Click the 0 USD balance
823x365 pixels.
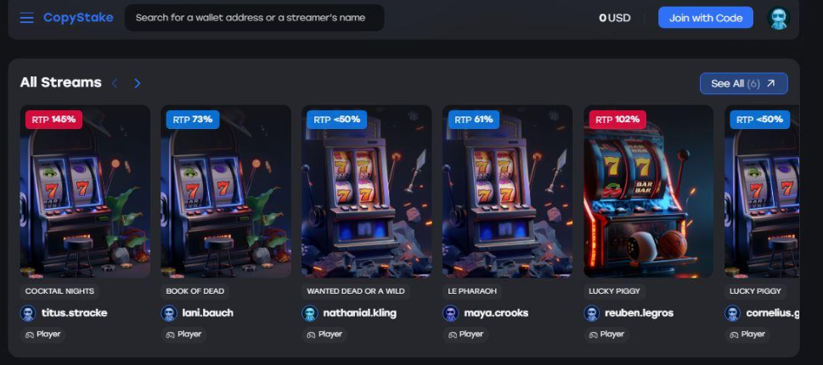(x=615, y=18)
